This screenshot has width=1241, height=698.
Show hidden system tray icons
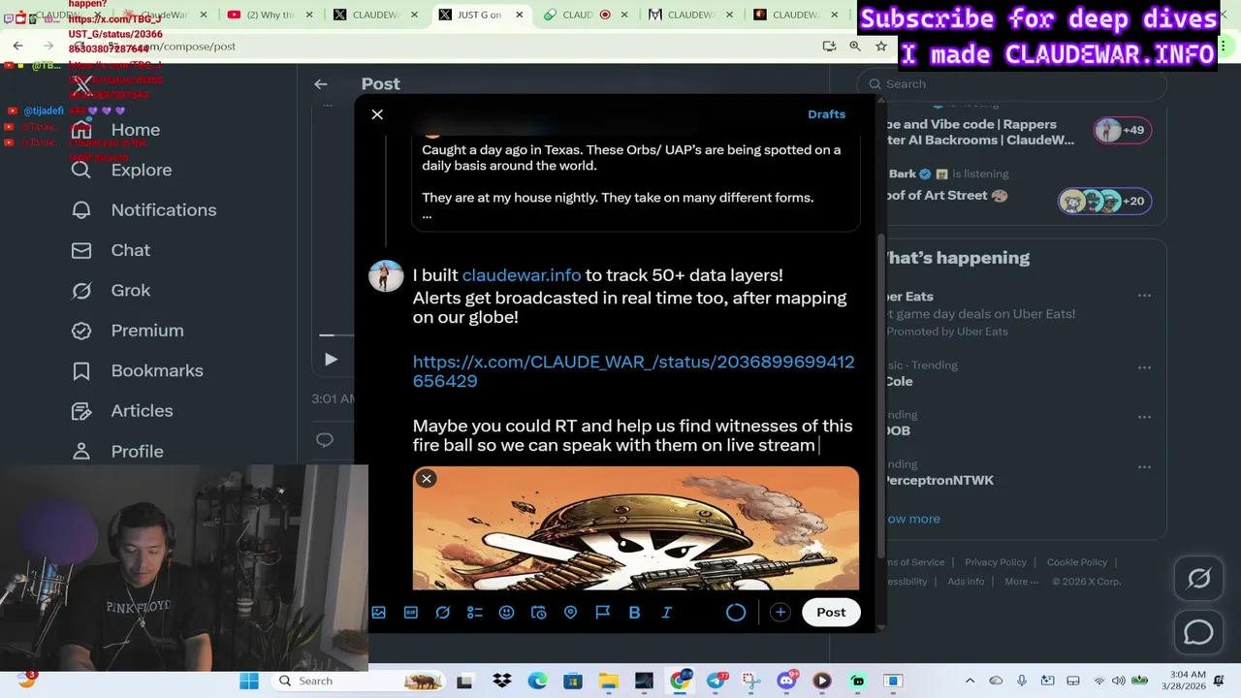tap(970, 681)
